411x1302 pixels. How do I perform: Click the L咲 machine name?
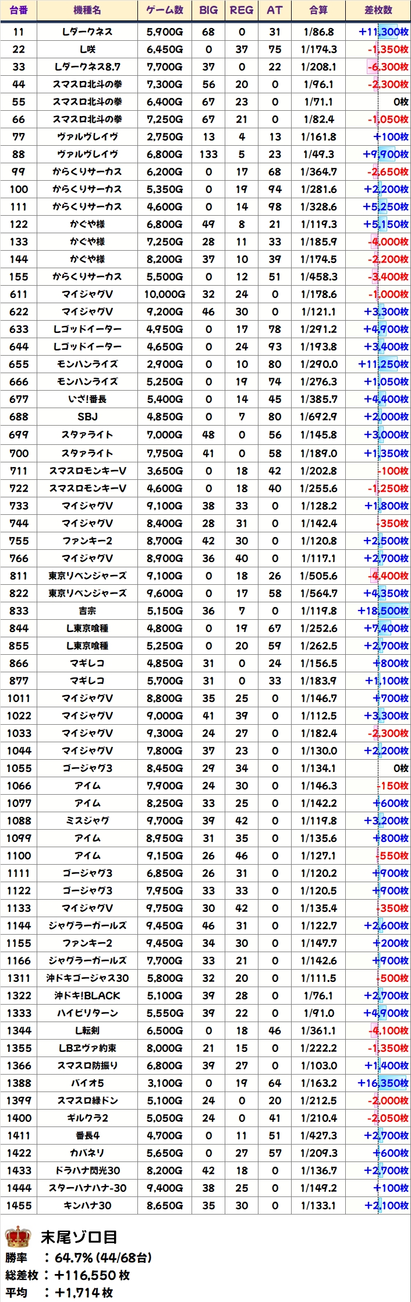(87, 49)
